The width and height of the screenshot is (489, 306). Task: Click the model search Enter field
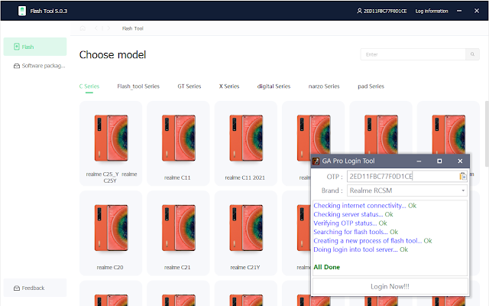click(x=413, y=54)
